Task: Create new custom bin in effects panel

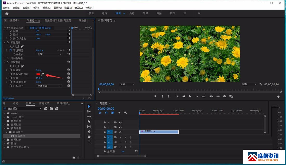Action: coord(74,157)
